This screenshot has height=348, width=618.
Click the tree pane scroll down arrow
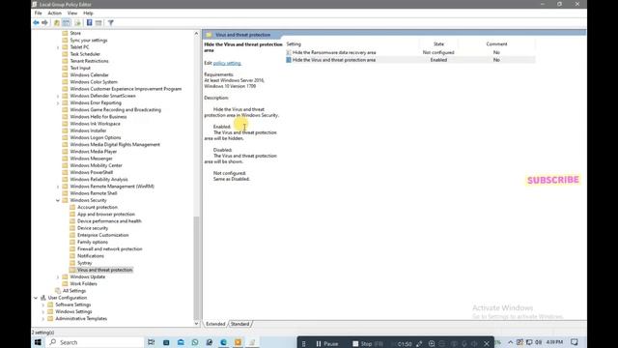pyautogui.click(x=196, y=324)
